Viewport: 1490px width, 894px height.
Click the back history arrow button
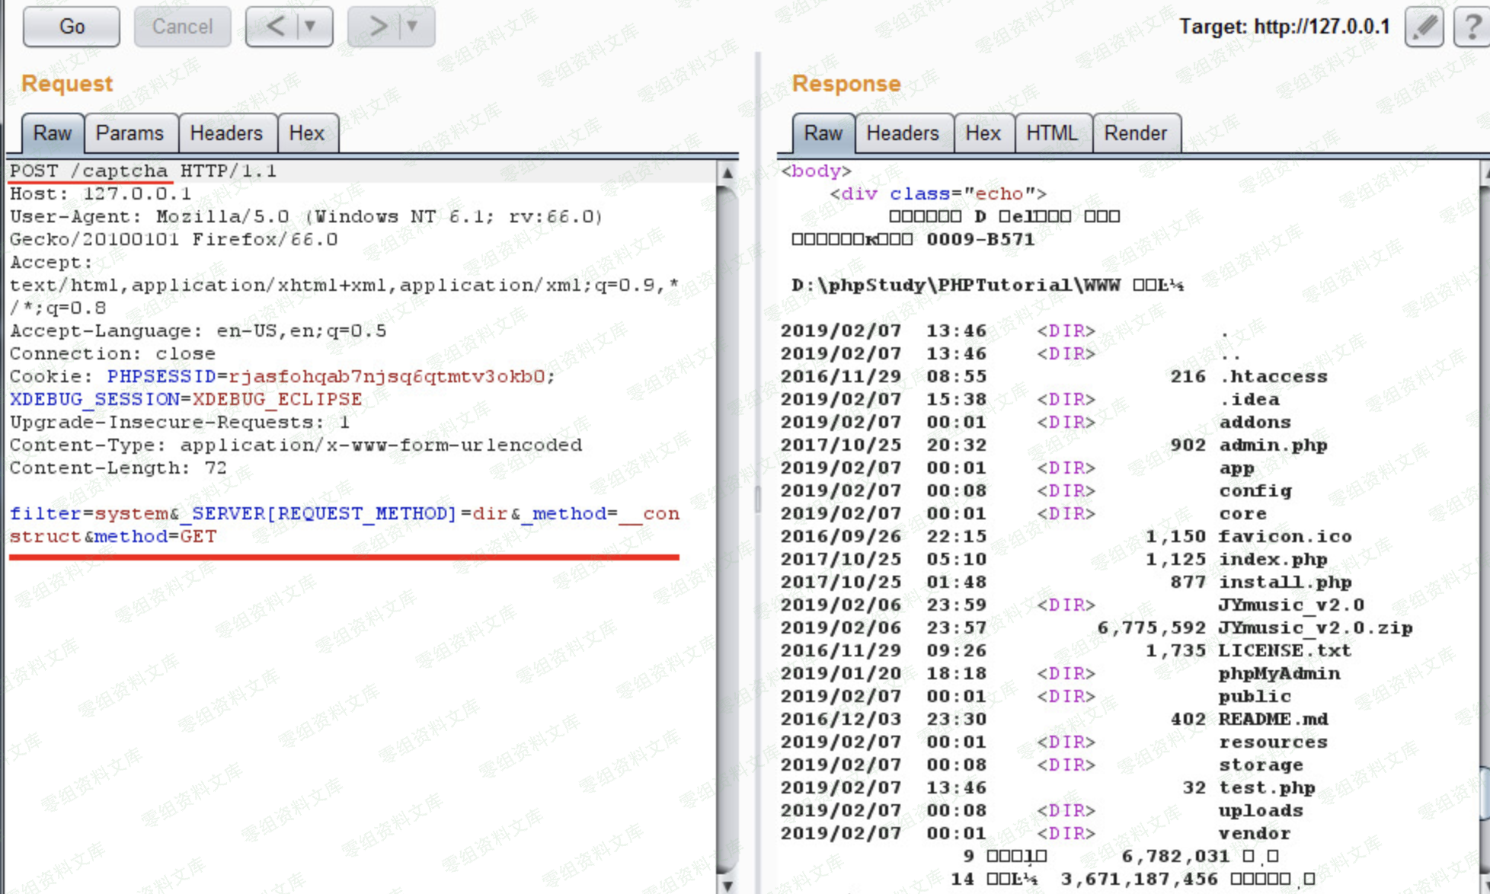click(275, 27)
